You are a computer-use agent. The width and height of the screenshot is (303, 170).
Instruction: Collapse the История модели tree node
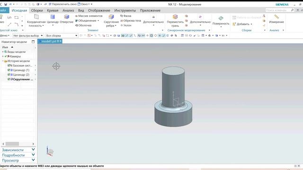tap(3, 61)
